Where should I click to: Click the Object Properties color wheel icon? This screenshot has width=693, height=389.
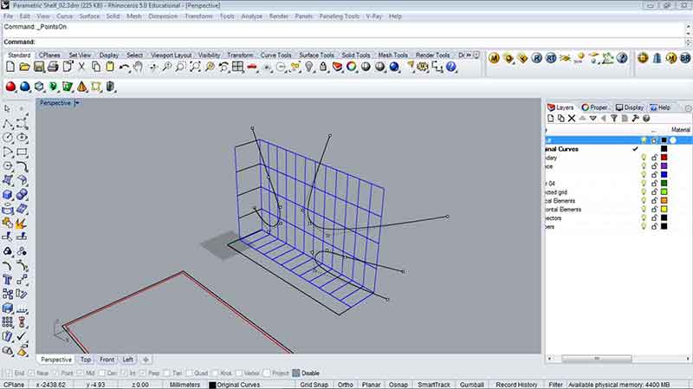[x=352, y=68]
